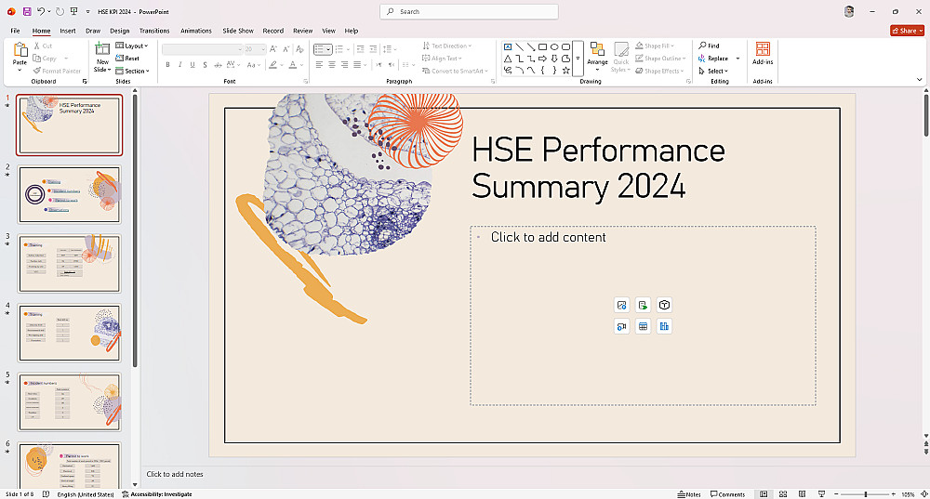930x499 pixels.
Task: Switch to Slide Sorter view
Action: (x=783, y=494)
